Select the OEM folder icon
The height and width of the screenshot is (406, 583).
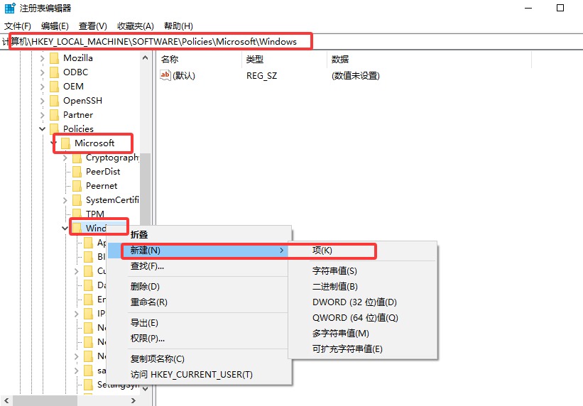[x=54, y=87]
